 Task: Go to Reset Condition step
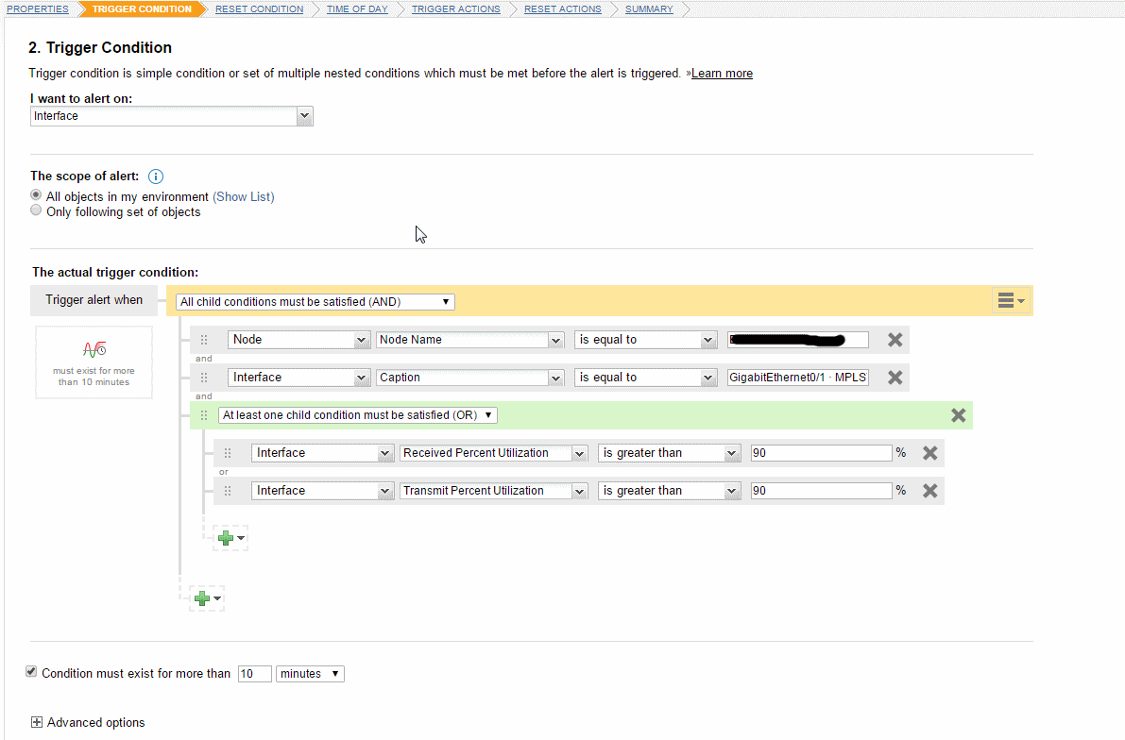click(259, 9)
